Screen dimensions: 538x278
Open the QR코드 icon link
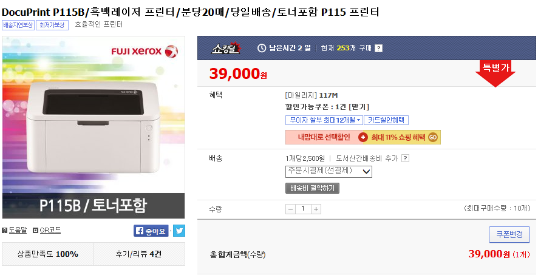click(x=47, y=231)
